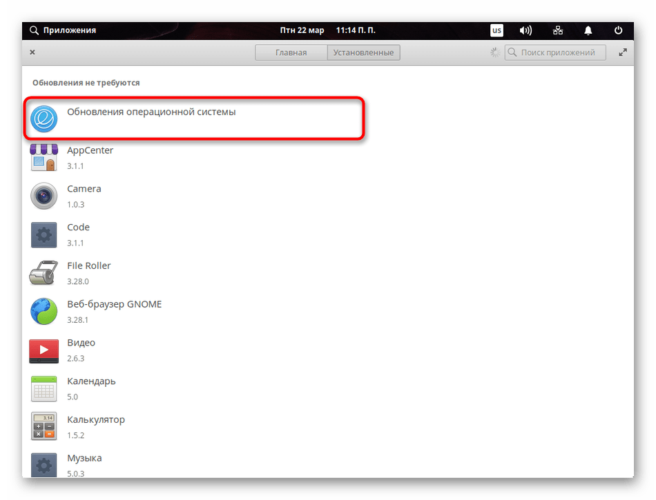
Task: Open the 'us' keyboard layout indicator
Action: [x=496, y=30]
